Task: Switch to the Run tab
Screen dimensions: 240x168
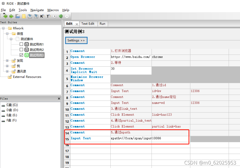Action: coord(102,24)
